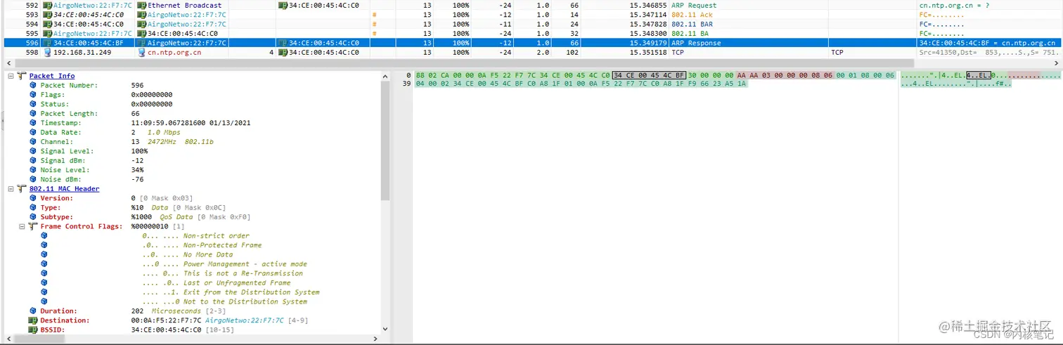
Task: Click the network card icon beside Destination field
Action: (33, 320)
